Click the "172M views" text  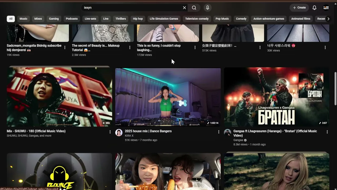[x=144, y=55]
